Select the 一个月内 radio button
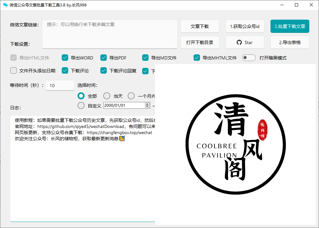Viewport: 319px width, 228px height. click(x=131, y=96)
